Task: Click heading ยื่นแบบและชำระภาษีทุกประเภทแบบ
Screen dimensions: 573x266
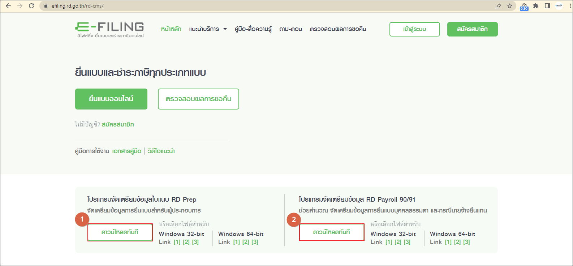Action: 141,73
